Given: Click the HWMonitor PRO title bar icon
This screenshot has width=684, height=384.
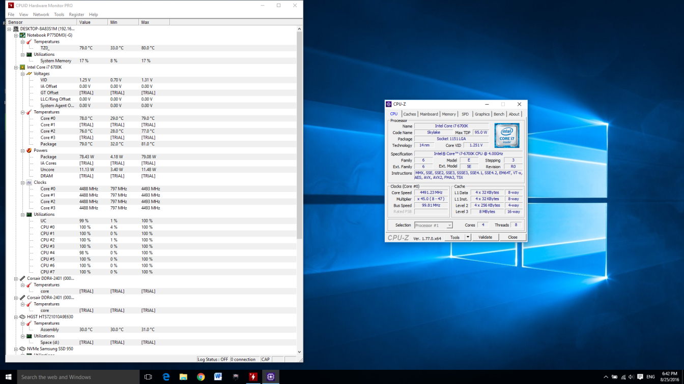Looking at the screenshot, I should pos(11,6).
